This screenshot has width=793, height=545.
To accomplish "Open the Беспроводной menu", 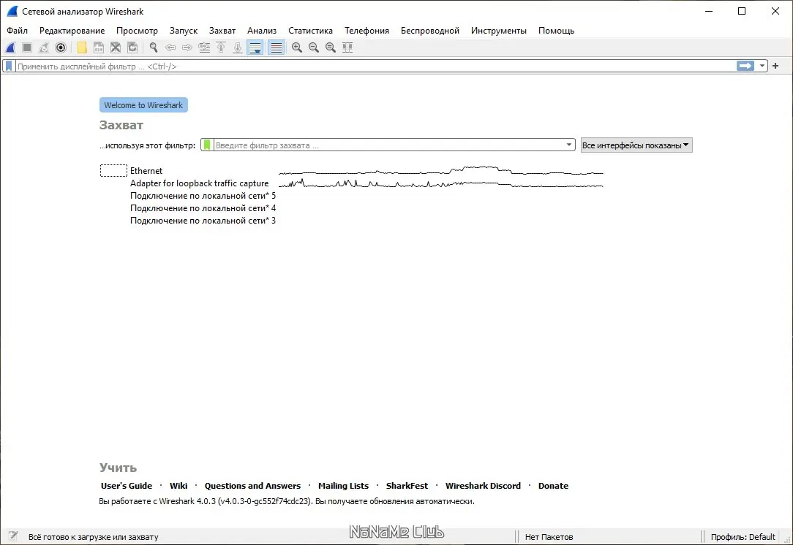I will pyautogui.click(x=430, y=30).
